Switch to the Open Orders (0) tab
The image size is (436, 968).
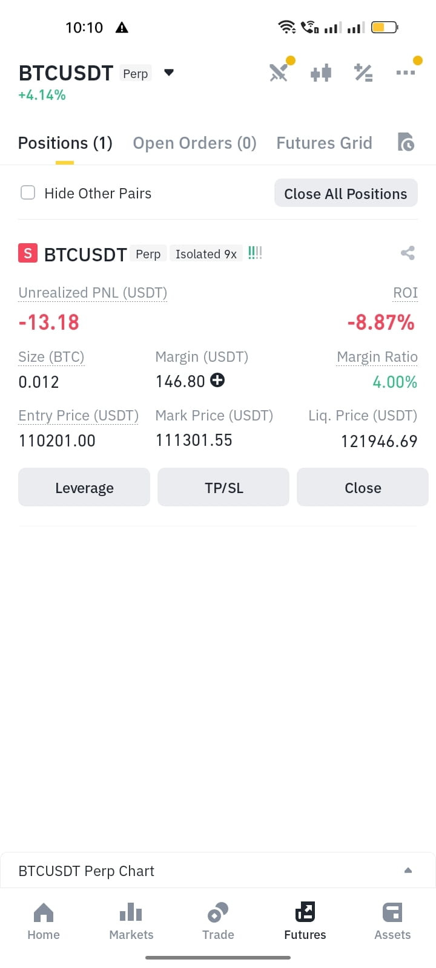pyautogui.click(x=194, y=143)
